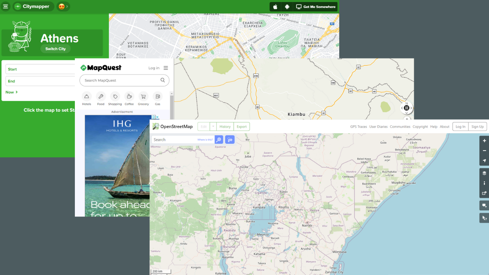This screenshot has width=489, height=275.
Task: Open the Communities menu item
Action: tap(400, 126)
